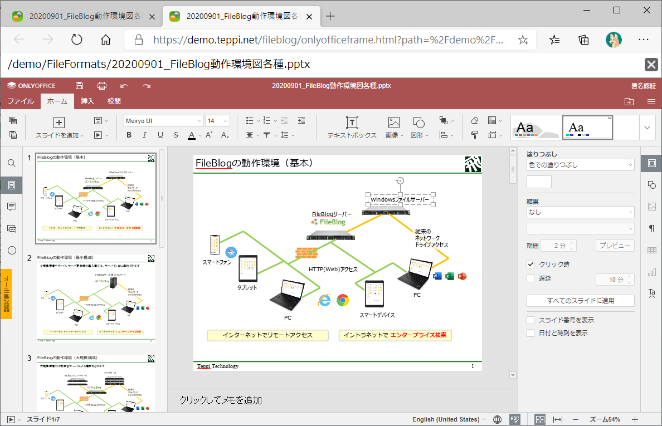The width and height of the screenshot is (662, 426).
Task: Click the プレビュー button
Action: point(615,246)
